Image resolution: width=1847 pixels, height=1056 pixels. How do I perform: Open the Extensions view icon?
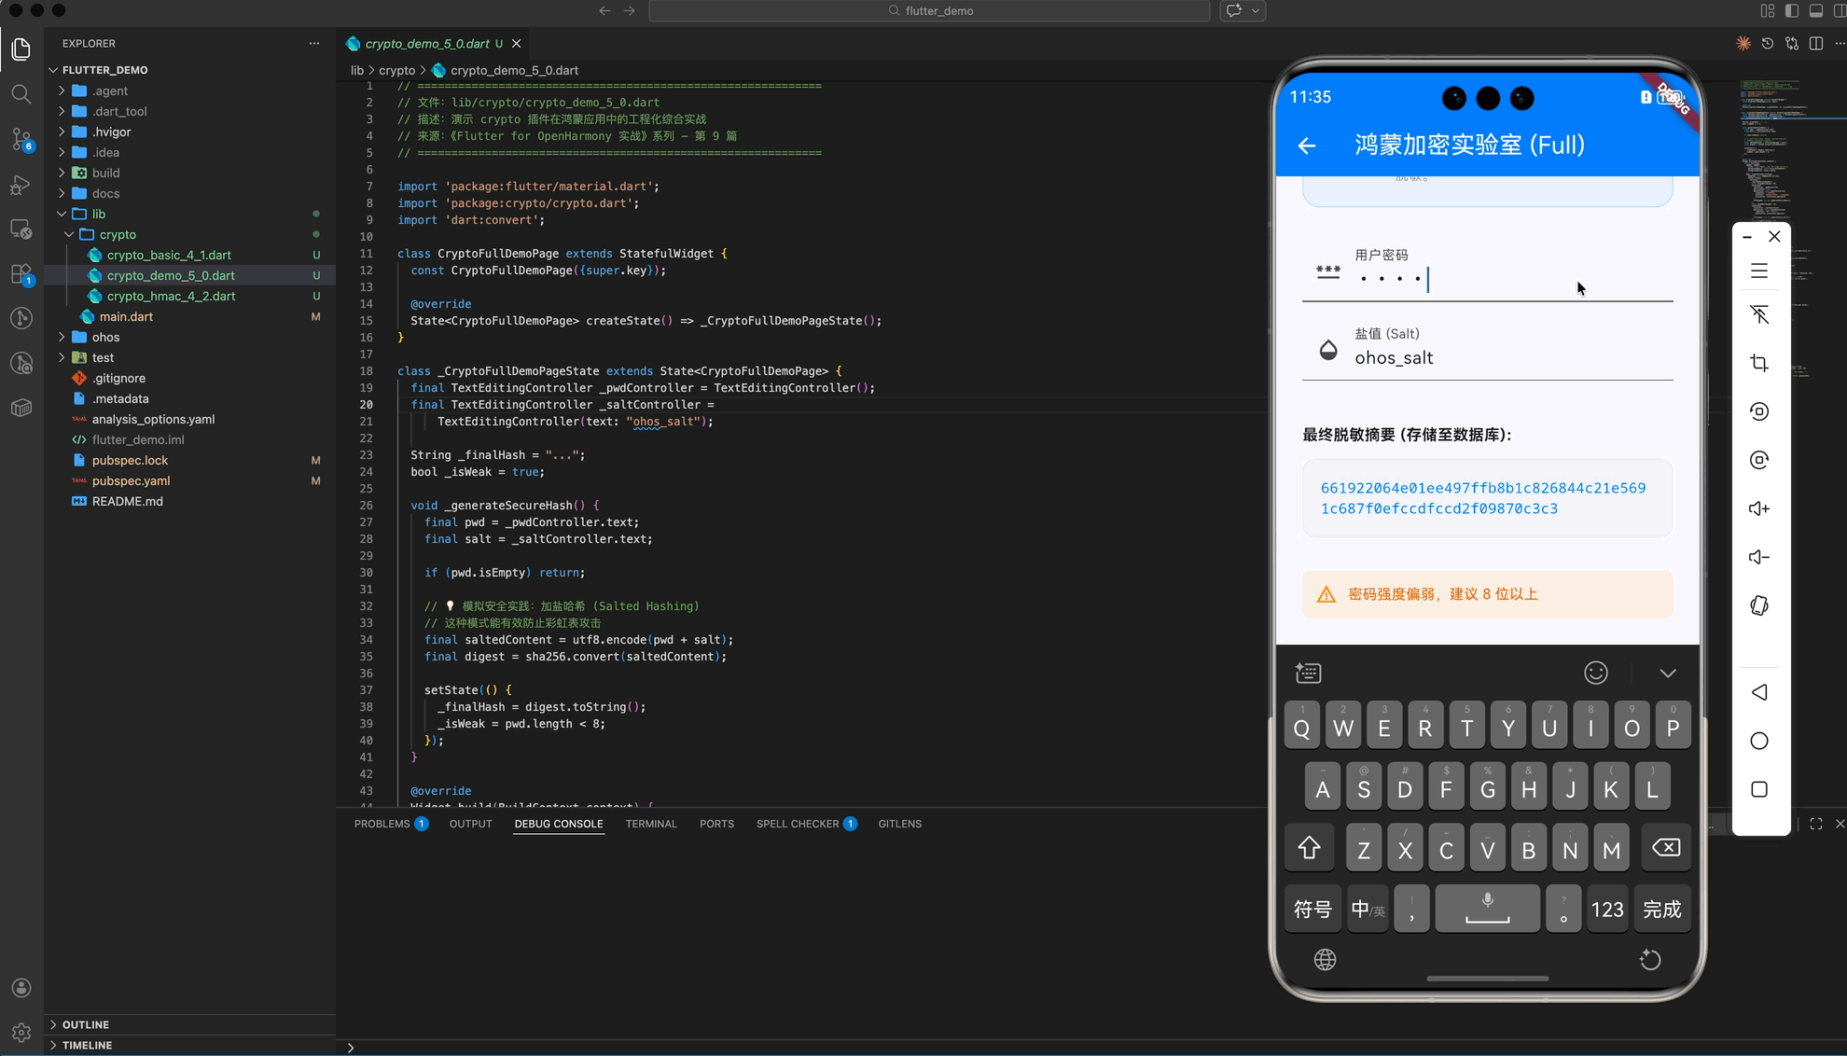click(x=21, y=274)
